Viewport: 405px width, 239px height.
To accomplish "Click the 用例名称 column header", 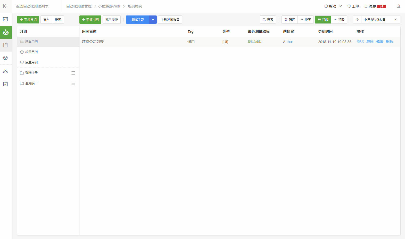I will pos(89,31).
